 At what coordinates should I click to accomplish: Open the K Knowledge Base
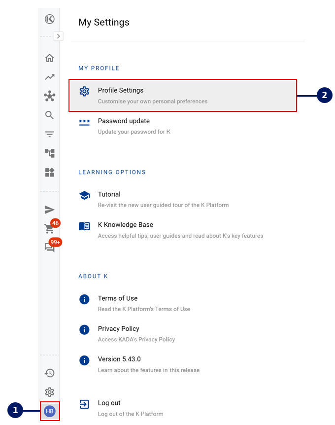tap(125, 225)
